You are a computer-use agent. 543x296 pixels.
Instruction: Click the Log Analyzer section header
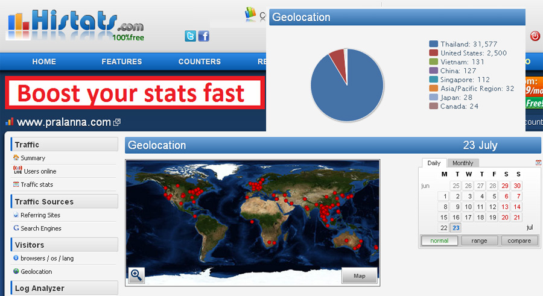coord(65,288)
